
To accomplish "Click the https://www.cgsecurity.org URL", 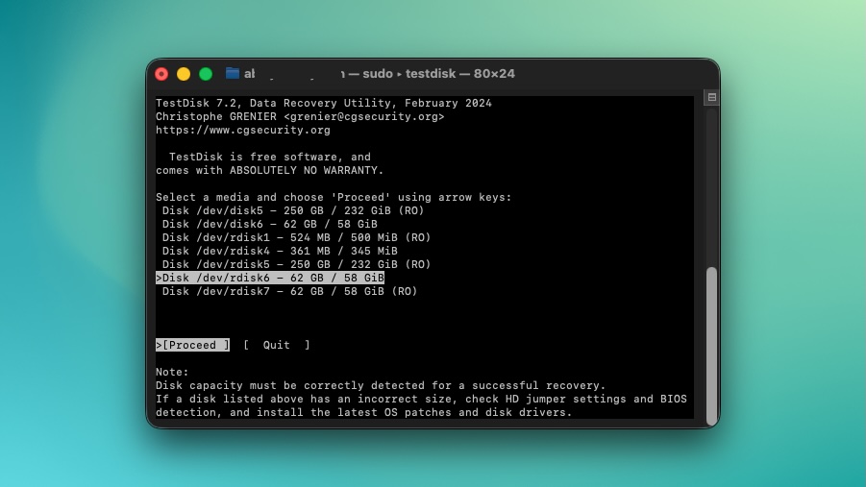I will [243, 131].
